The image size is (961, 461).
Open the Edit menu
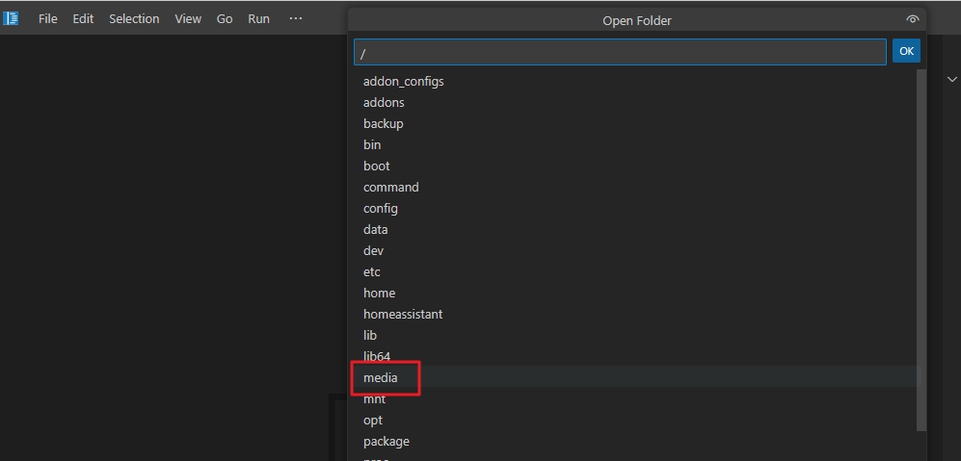pos(83,18)
